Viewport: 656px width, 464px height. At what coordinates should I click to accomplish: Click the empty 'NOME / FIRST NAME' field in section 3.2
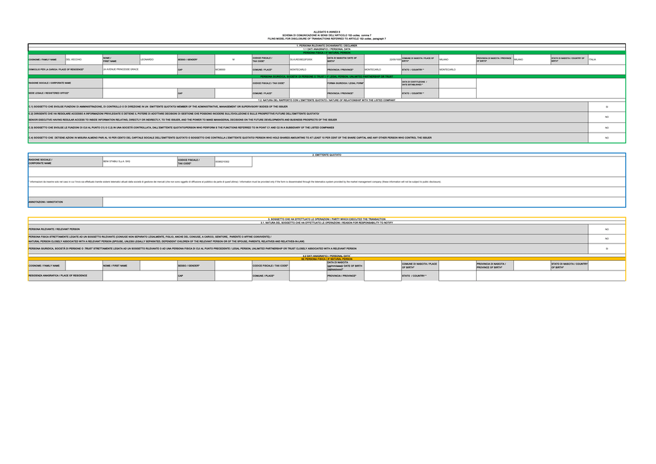pos(159,266)
